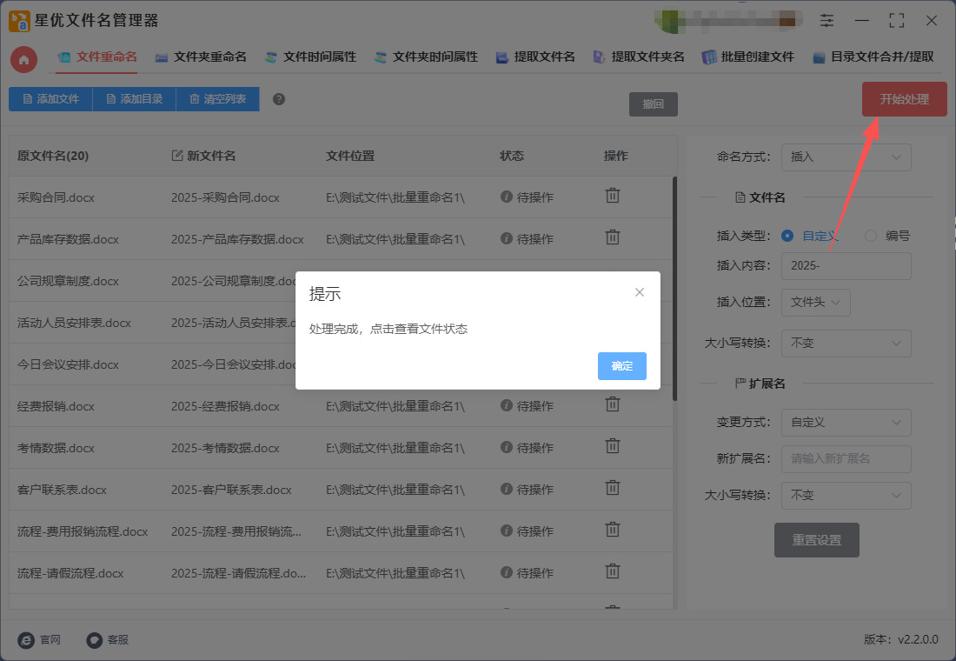
Task: Click the 官网 website icon
Action: pos(27,639)
